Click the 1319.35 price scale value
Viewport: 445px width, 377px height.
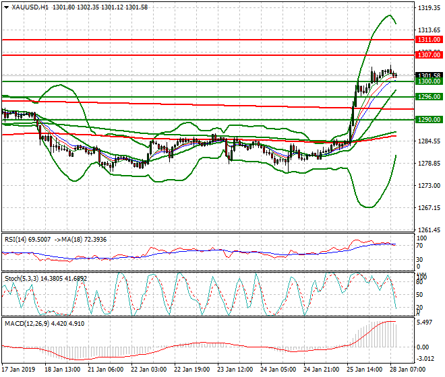pyautogui.click(x=429, y=8)
